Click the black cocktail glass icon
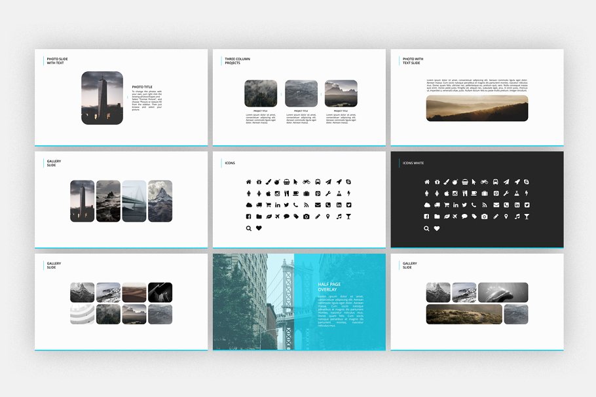 [348, 216]
